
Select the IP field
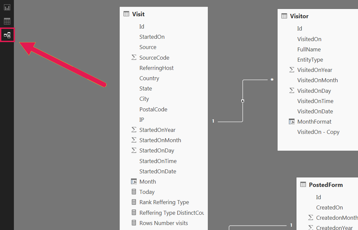(142, 120)
